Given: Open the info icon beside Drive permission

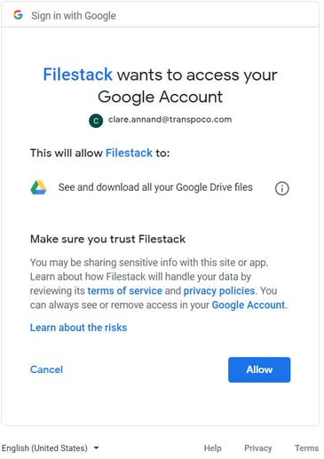Looking at the screenshot, I should tap(281, 188).
